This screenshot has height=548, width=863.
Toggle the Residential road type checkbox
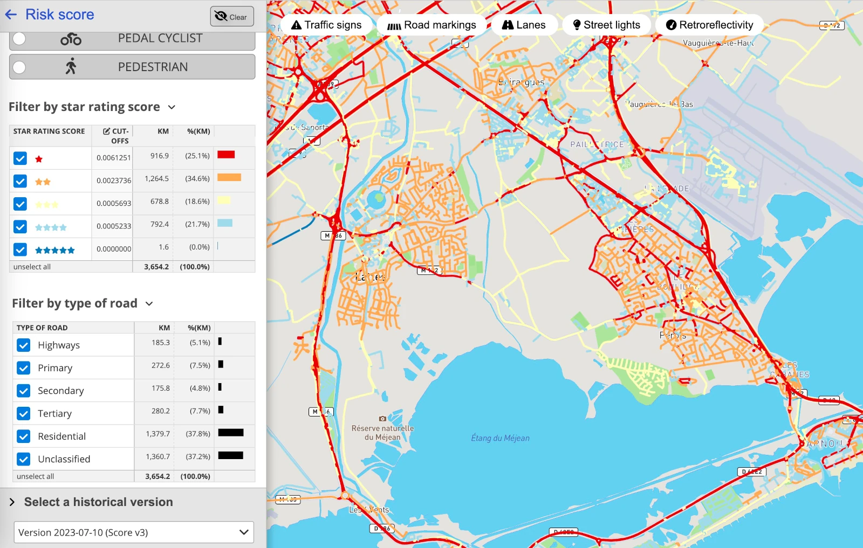pos(24,436)
